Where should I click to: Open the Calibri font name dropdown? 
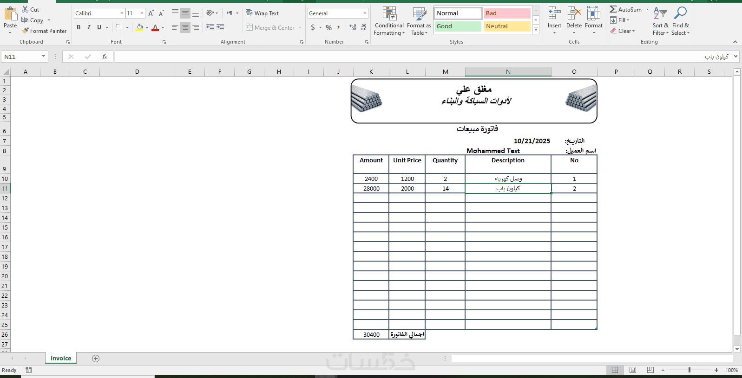tap(122, 13)
